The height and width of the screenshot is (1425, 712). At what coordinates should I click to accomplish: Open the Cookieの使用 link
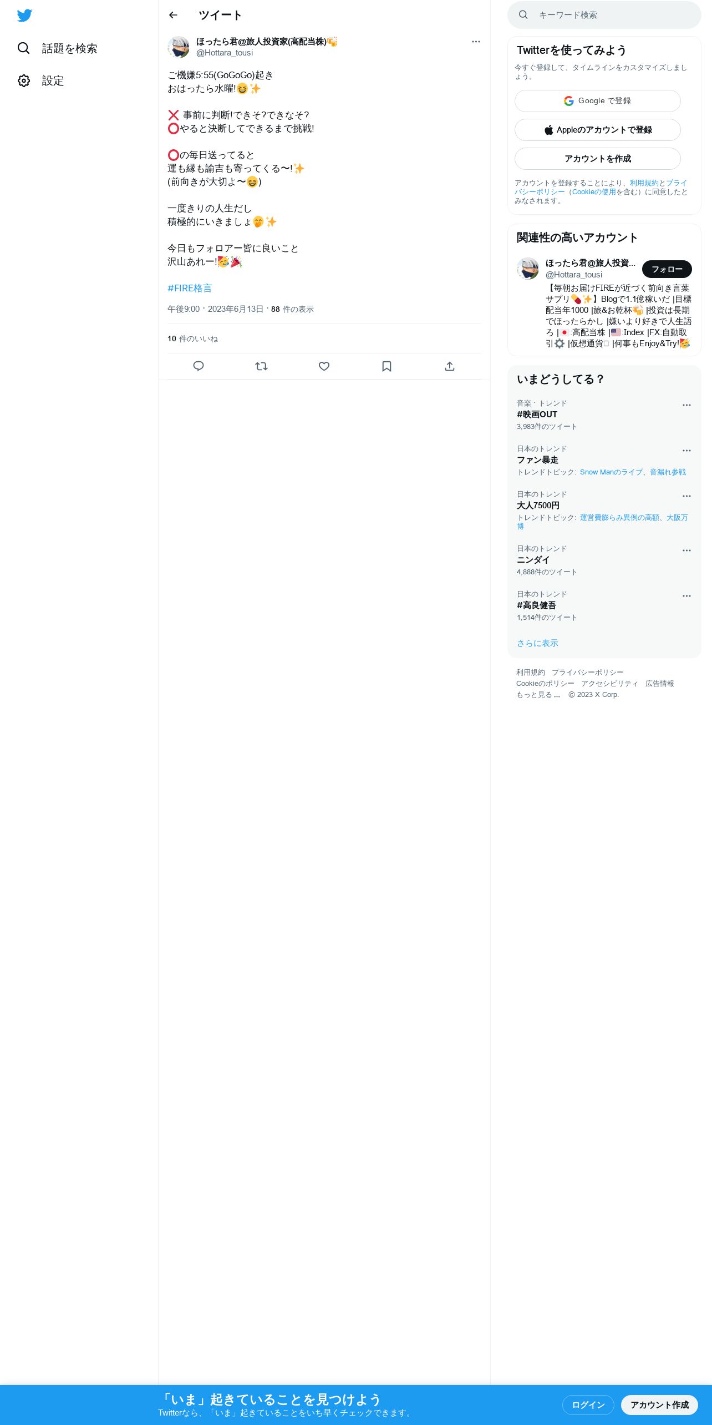click(594, 192)
